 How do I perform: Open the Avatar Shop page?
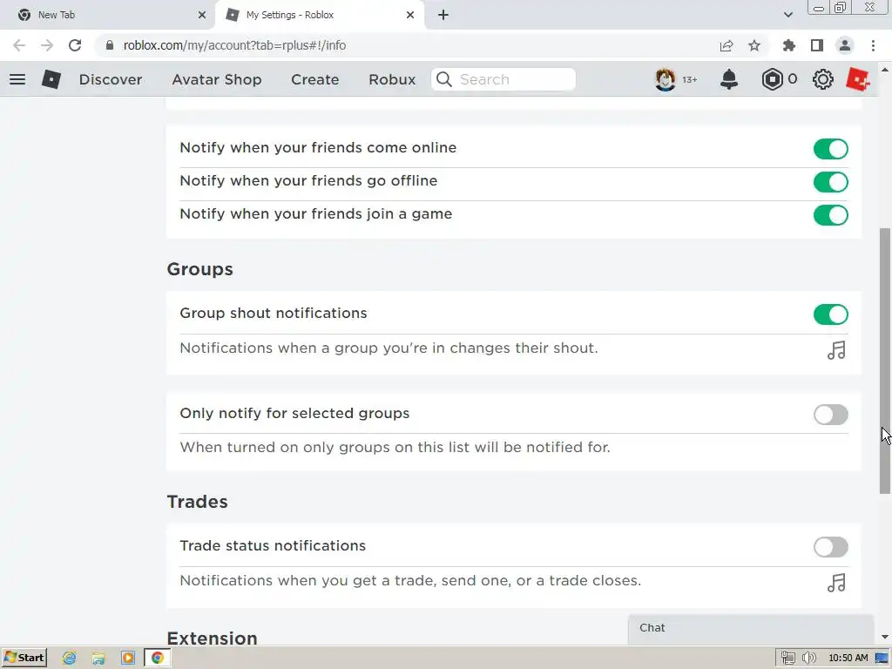[217, 79]
